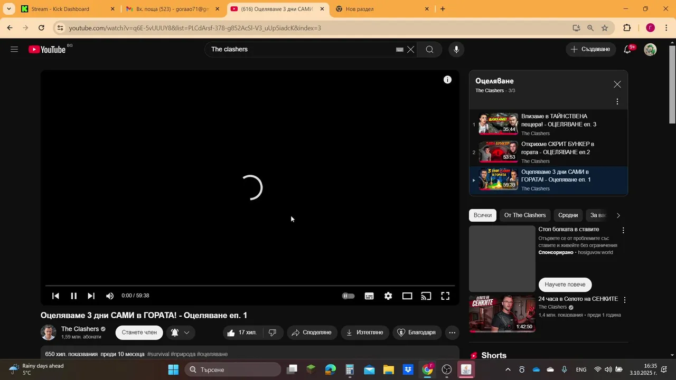The height and width of the screenshot is (380, 676).
Task: Start voice search with microphone
Action: tap(456, 49)
